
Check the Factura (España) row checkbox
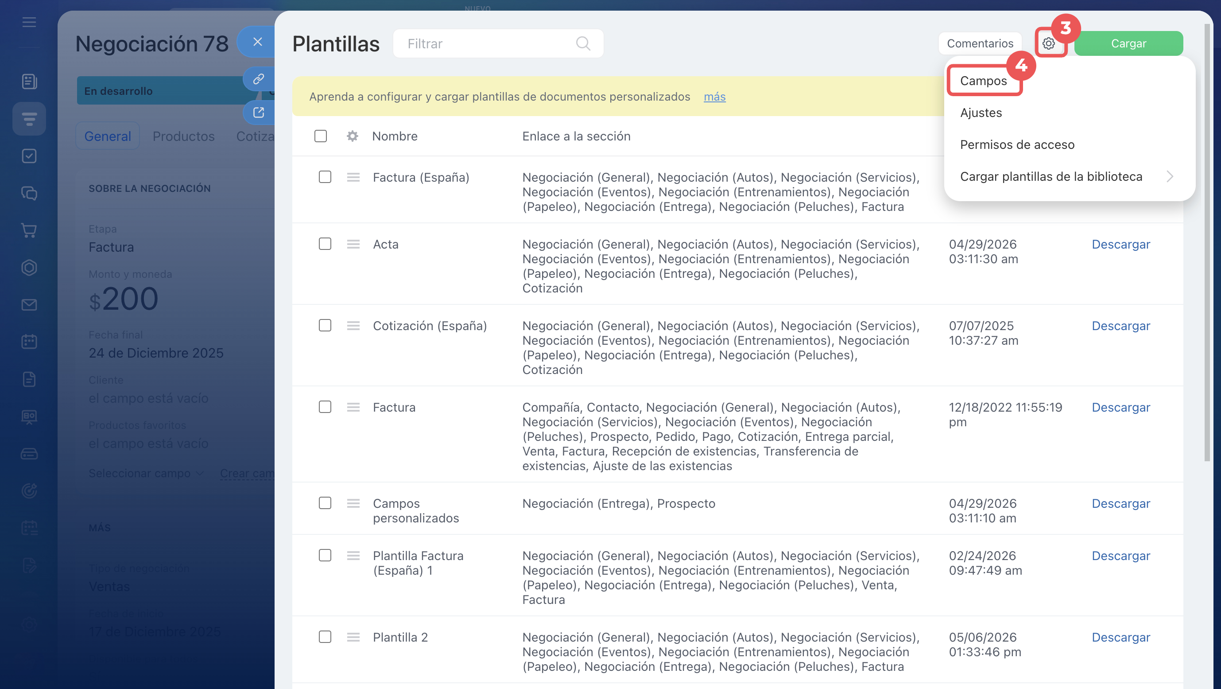pyautogui.click(x=325, y=177)
